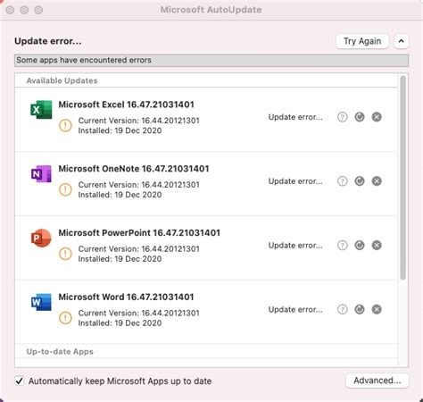
Task: Click the Microsoft Word app icon
Action: click(x=41, y=302)
